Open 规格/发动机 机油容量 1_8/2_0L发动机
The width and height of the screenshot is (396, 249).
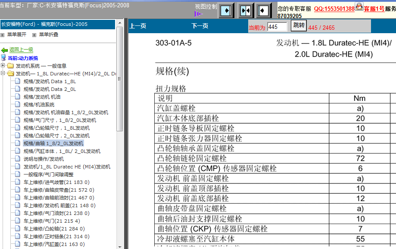(66, 112)
